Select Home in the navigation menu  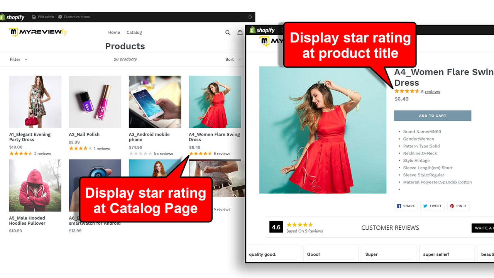click(x=114, y=32)
